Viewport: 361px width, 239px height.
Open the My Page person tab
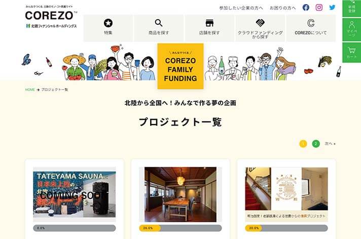click(351, 29)
